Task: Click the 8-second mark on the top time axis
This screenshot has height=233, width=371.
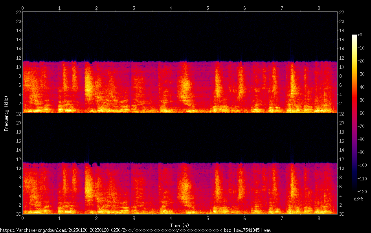Action: (x=319, y=8)
